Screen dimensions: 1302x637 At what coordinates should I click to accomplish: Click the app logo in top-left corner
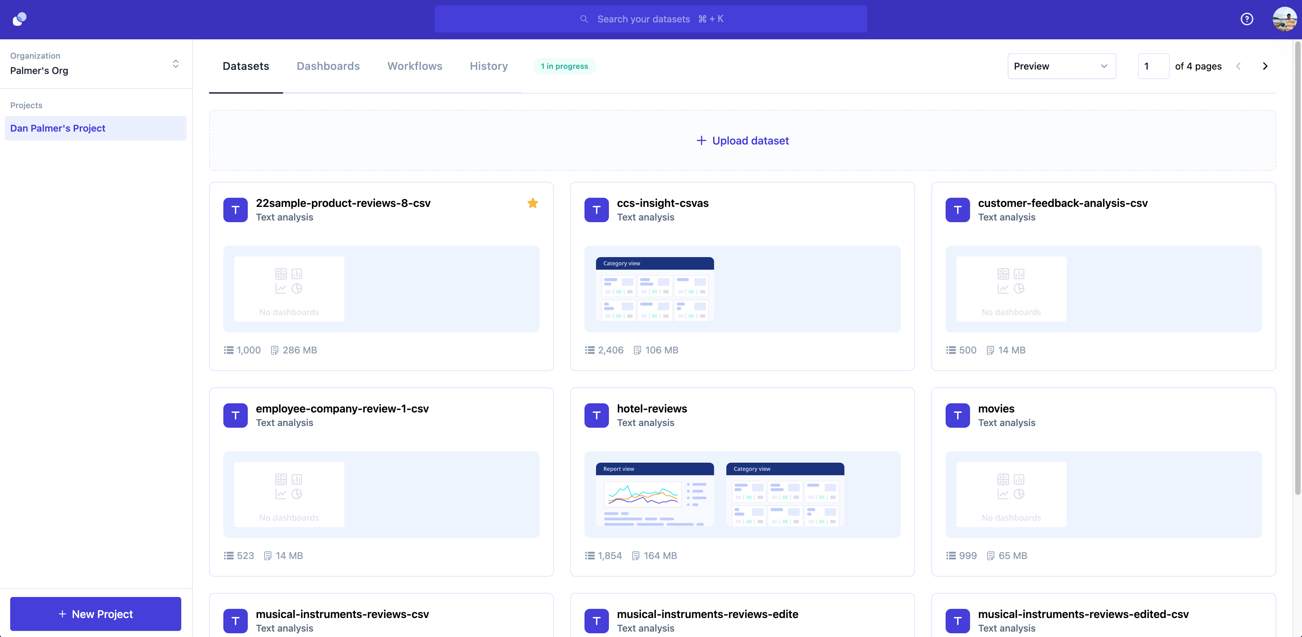(x=20, y=19)
